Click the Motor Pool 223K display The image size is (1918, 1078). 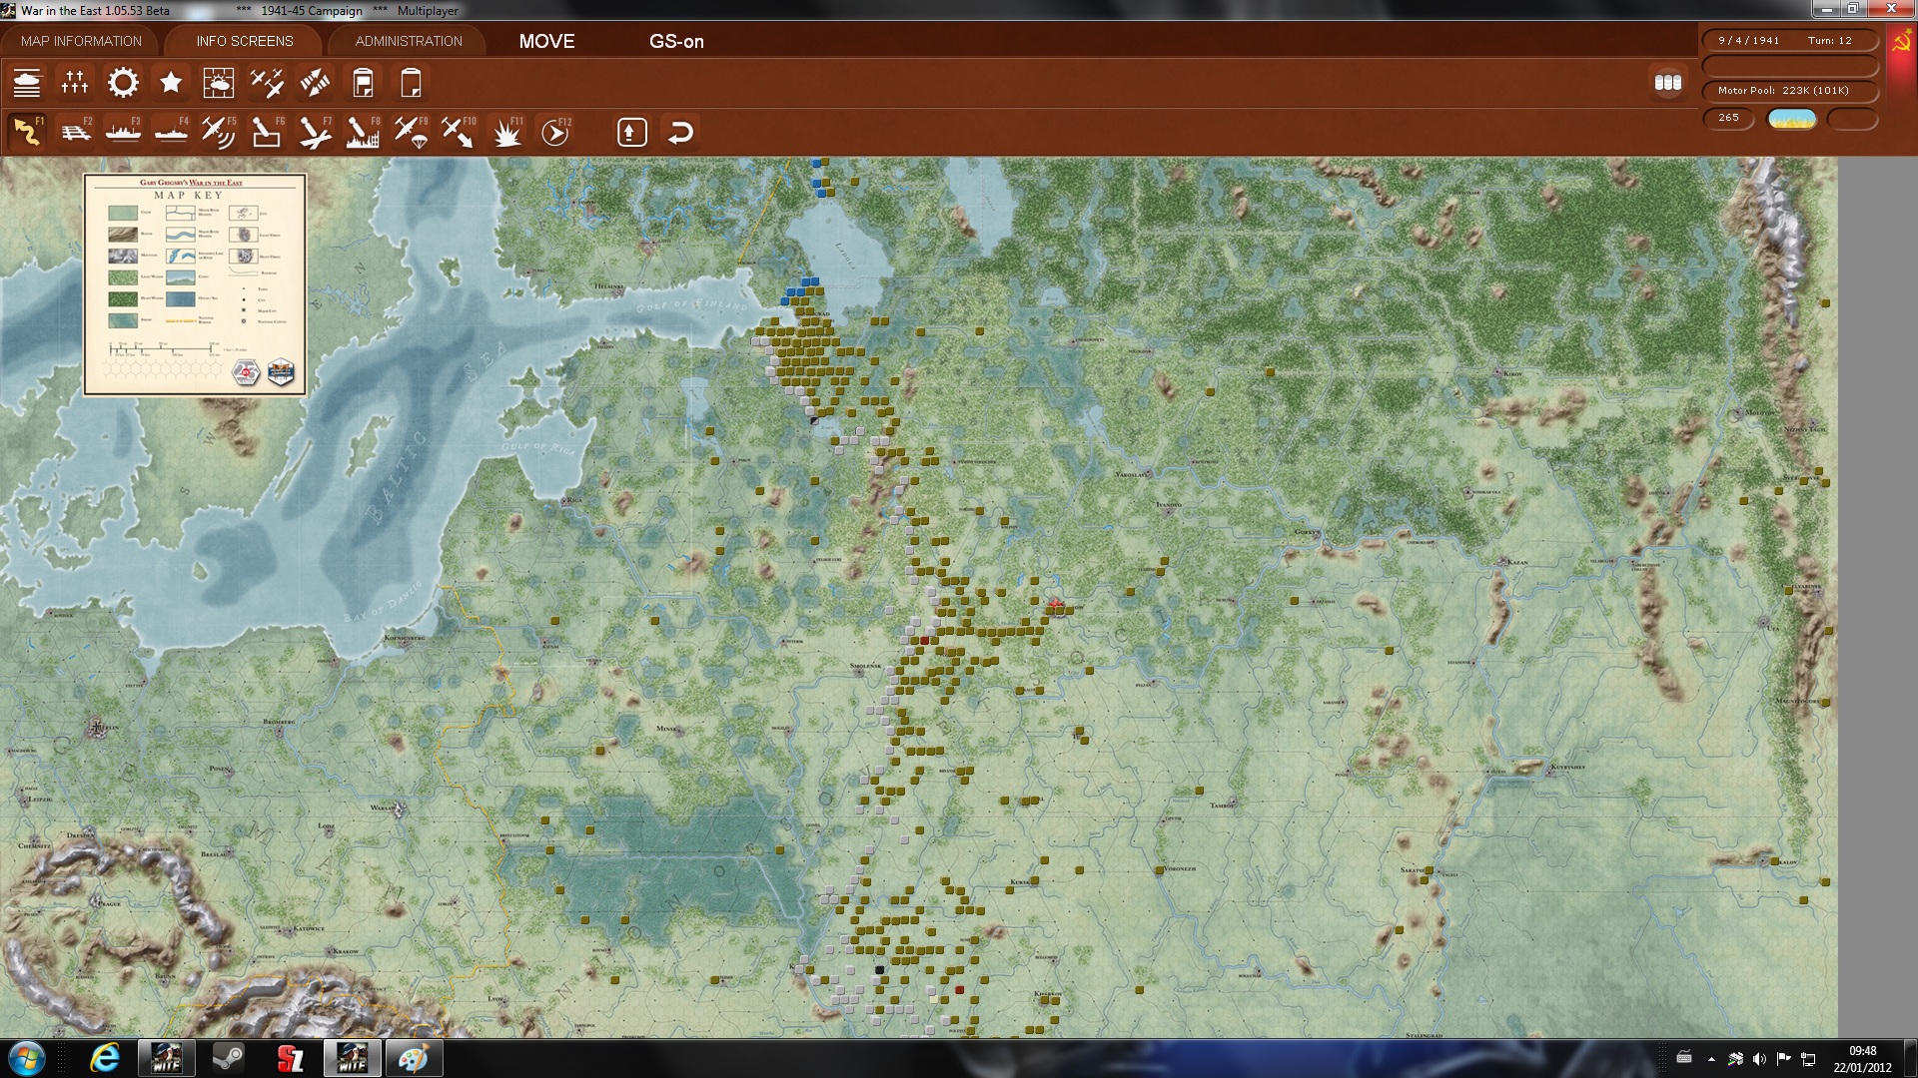coord(1789,91)
